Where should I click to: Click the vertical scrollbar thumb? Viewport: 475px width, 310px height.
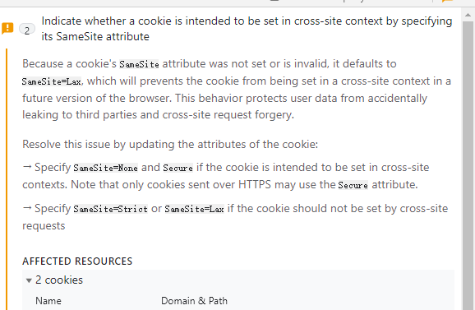(468, 164)
